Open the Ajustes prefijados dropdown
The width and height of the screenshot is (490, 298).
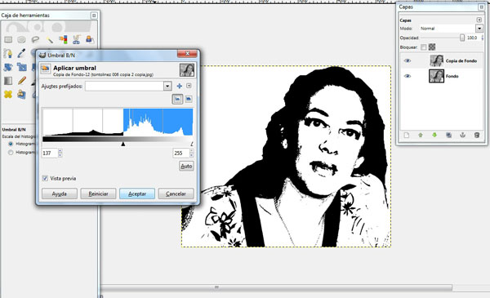point(167,86)
